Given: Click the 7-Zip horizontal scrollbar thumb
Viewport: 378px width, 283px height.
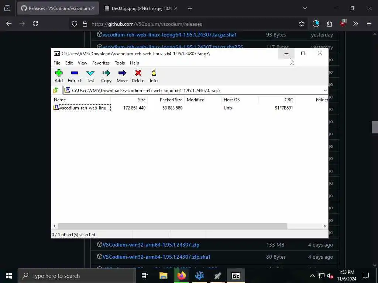Looking at the screenshot, I should click(x=173, y=226).
